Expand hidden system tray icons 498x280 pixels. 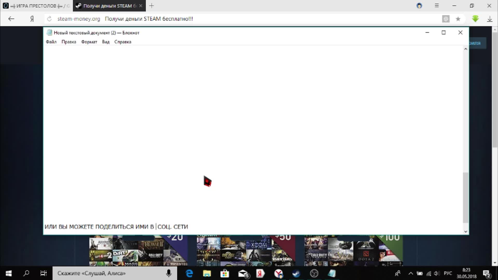coord(411,273)
